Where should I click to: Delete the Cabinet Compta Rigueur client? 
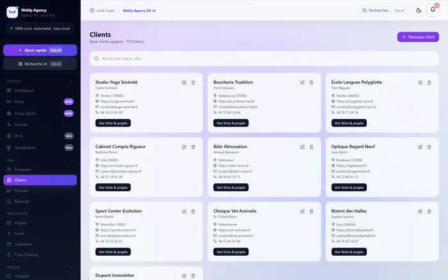[x=193, y=147]
